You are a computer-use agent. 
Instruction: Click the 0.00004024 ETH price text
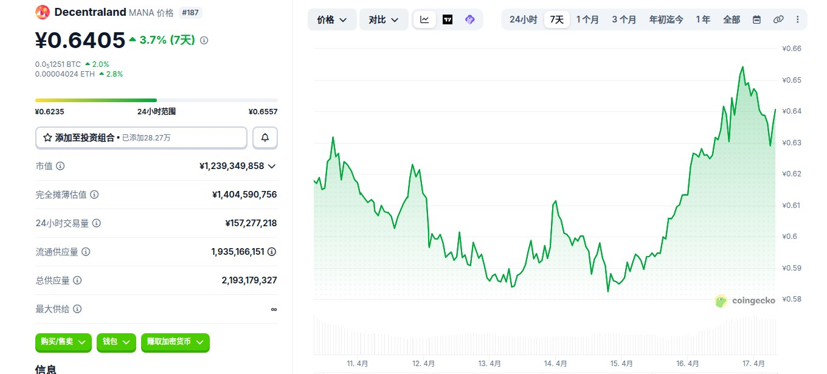(x=65, y=74)
